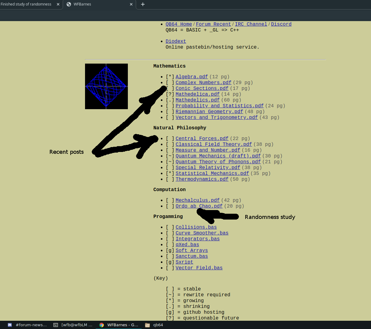The width and height of the screenshot is (371, 329).
Task: Open the QB64 Home link
Action: [179, 24]
